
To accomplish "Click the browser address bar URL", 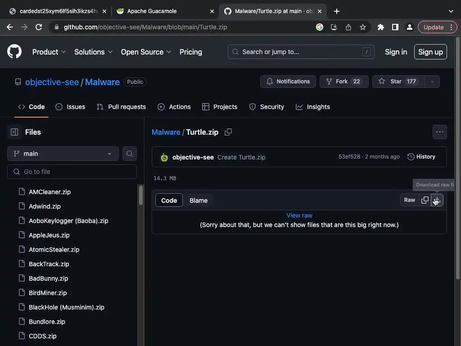I will pos(145,27).
